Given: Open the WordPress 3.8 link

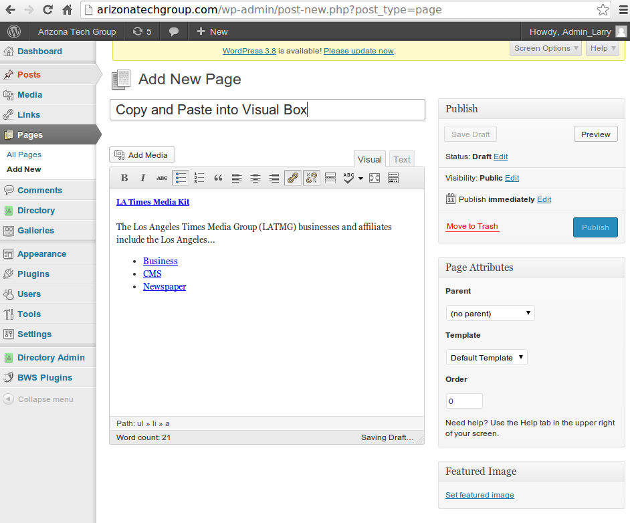Looking at the screenshot, I should (x=249, y=51).
